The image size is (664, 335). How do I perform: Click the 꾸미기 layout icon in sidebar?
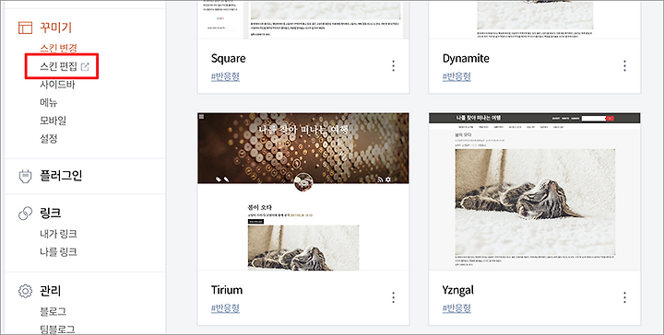[x=26, y=28]
